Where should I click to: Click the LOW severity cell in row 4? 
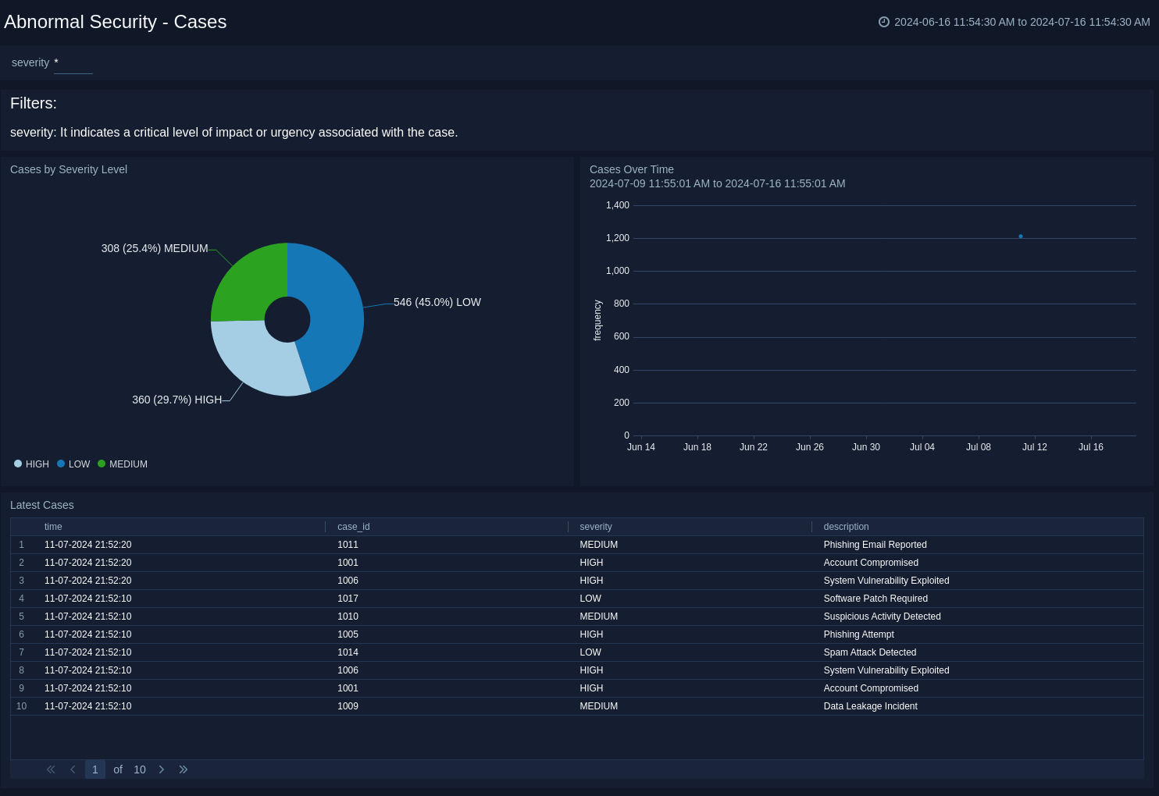(x=590, y=599)
